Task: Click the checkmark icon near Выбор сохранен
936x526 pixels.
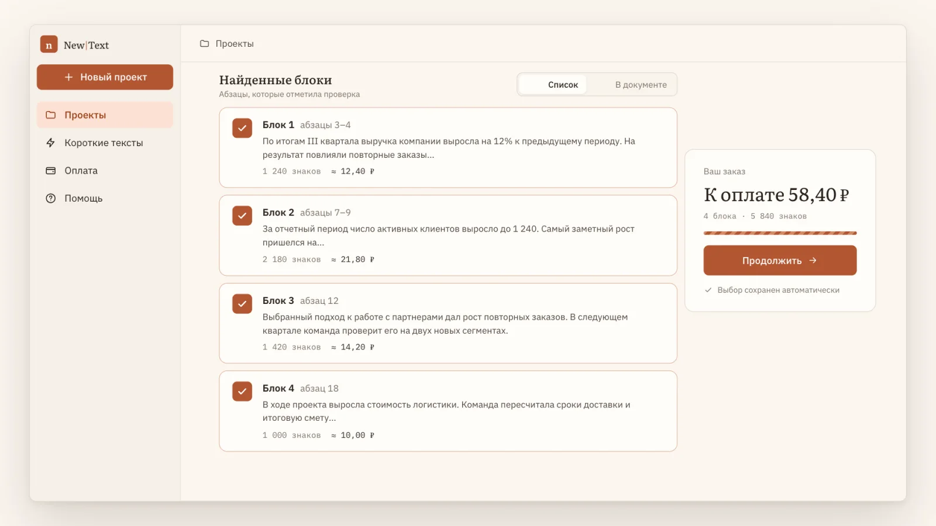Action: click(708, 290)
